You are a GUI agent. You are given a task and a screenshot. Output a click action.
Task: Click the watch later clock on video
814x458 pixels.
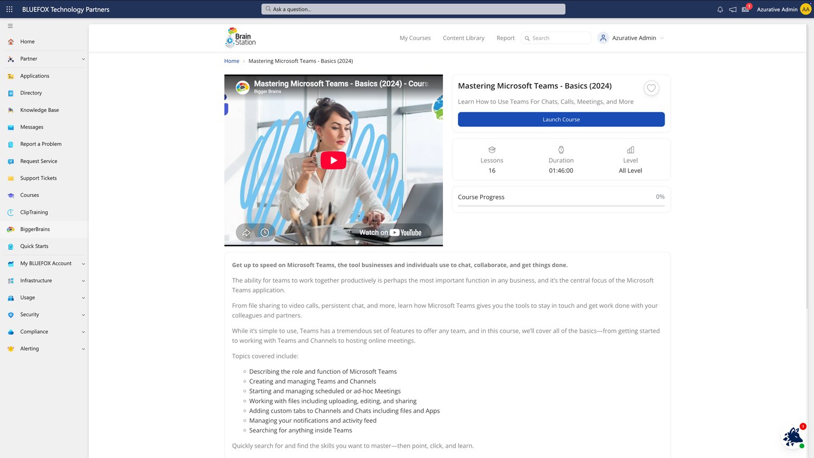point(265,233)
